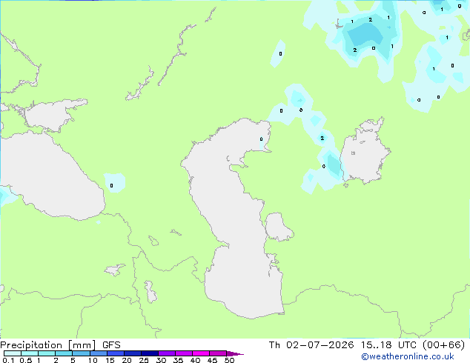Image resolution: width=470 pixels, height=363 pixels.
Task: Choose the 25–30 mm navy legend swatch
Action: click(x=149, y=353)
